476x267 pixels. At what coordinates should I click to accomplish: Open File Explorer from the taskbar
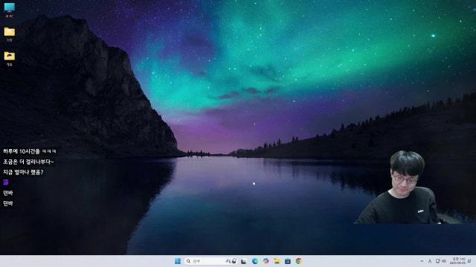pyautogui.click(x=277, y=261)
